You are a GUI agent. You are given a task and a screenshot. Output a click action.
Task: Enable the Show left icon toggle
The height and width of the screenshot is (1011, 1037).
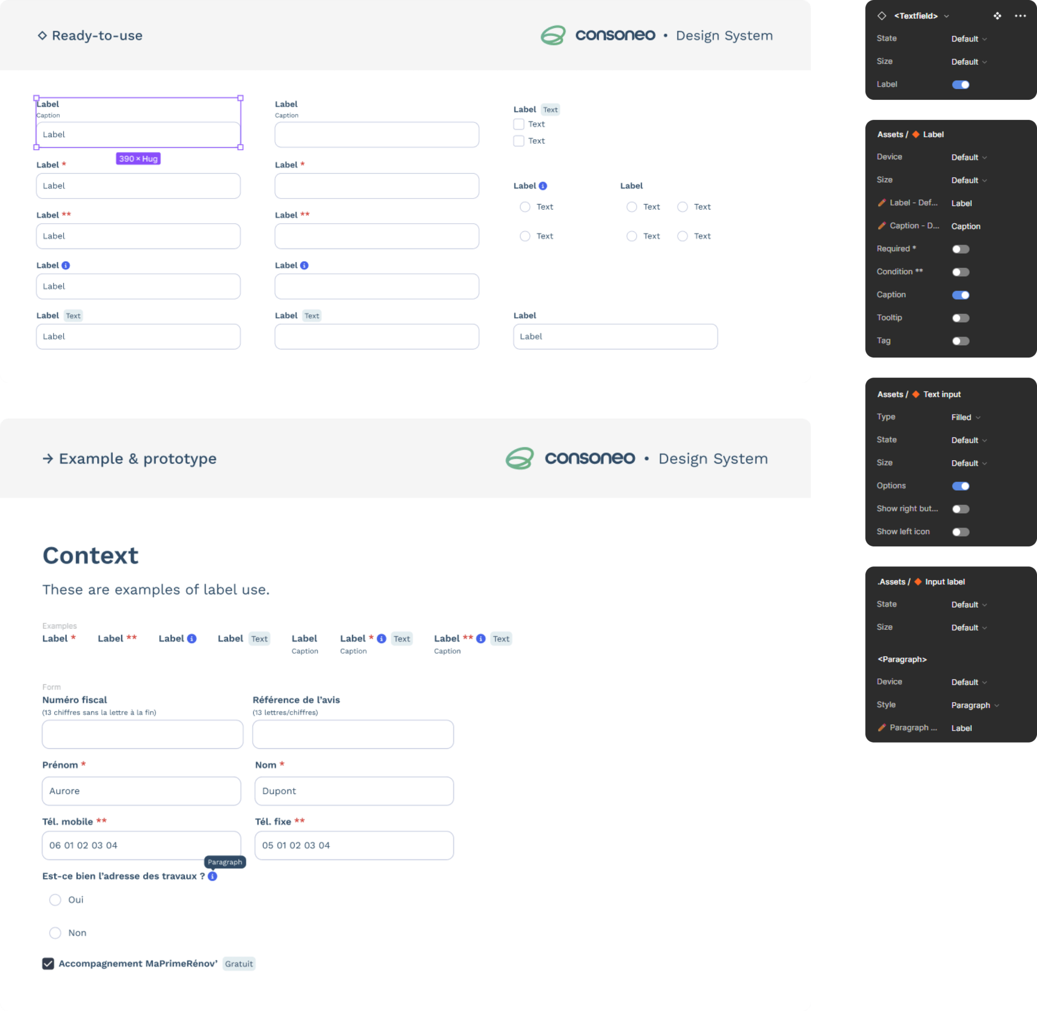point(960,532)
